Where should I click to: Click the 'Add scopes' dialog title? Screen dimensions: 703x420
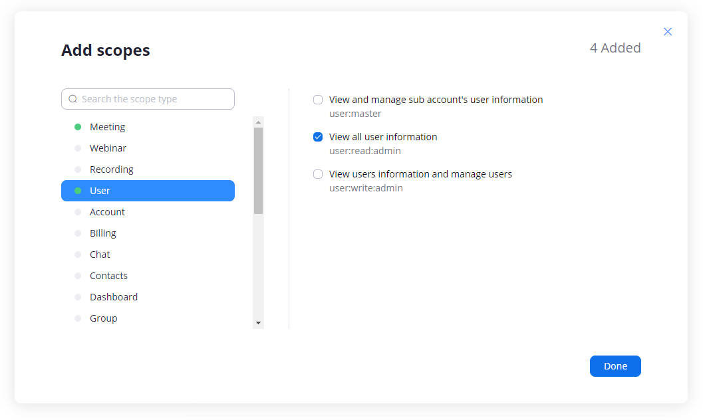pyautogui.click(x=106, y=50)
